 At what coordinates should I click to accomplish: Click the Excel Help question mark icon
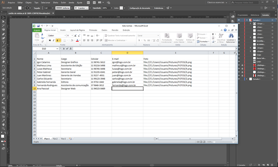click(225, 30)
